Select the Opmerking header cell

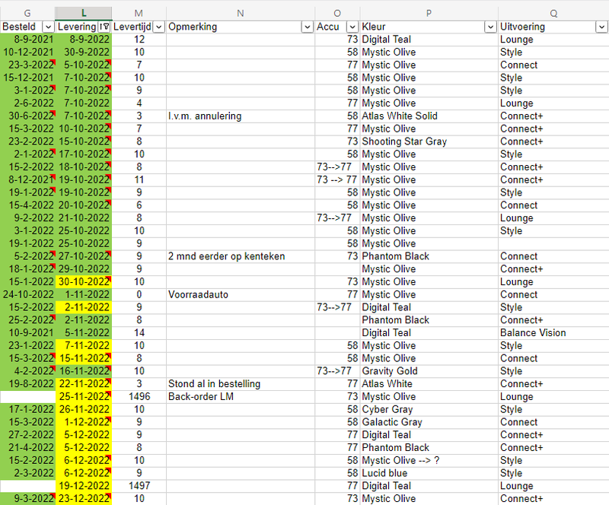coord(241,27)
